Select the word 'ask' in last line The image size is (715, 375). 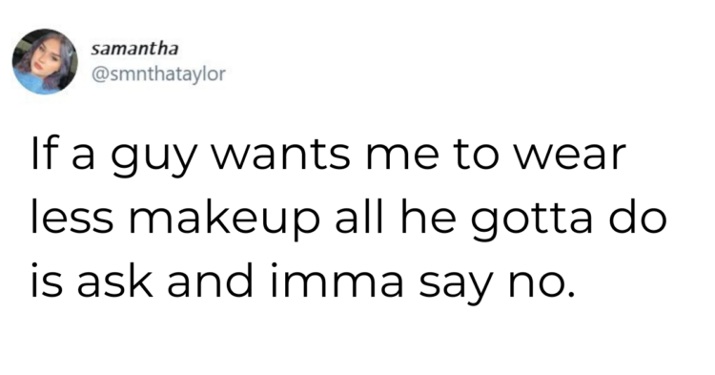click(x=114, y=281)
